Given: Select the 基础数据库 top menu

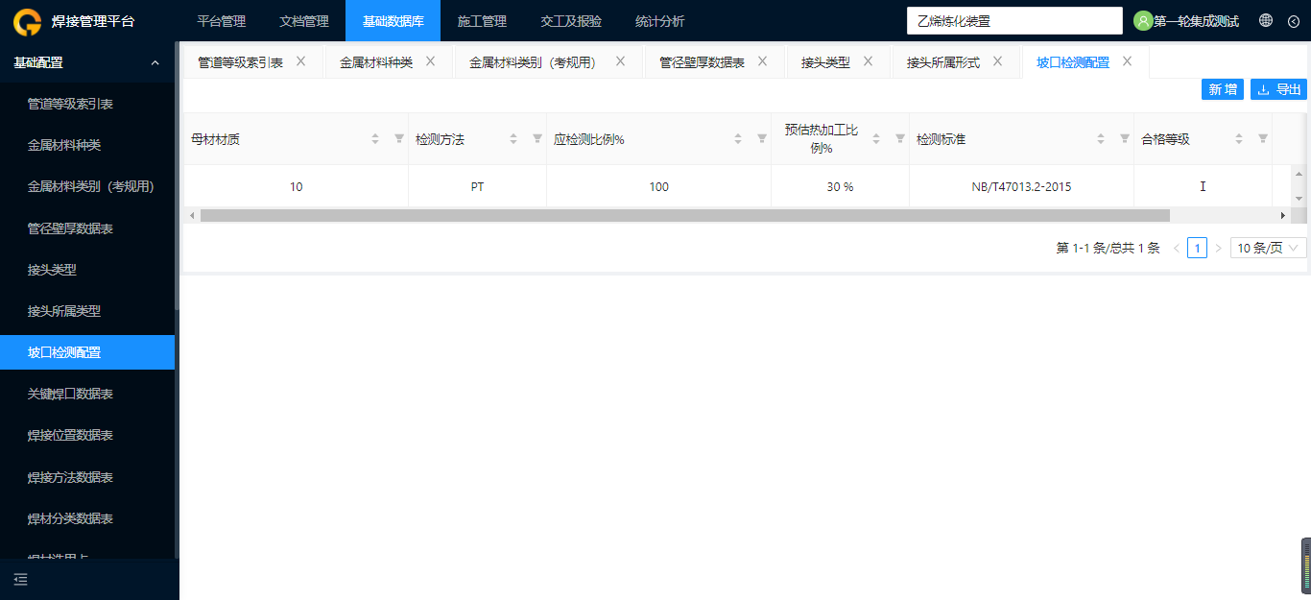Looking at the screenshot, I should click(x=393, y=21).
